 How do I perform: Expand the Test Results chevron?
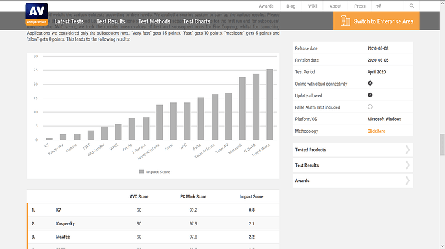coord(408,165)
